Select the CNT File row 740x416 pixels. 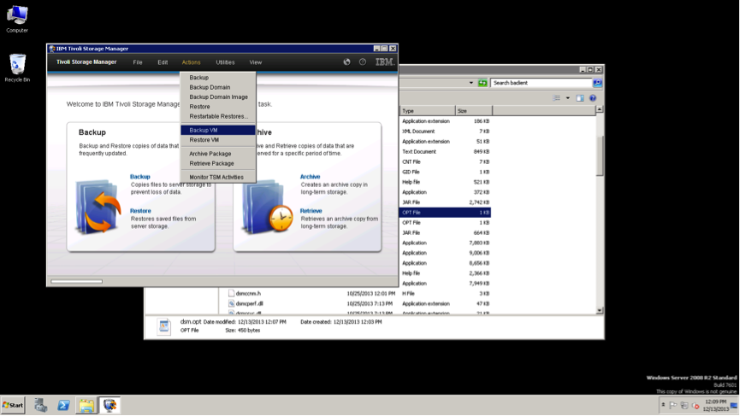(x=445, y=161)
